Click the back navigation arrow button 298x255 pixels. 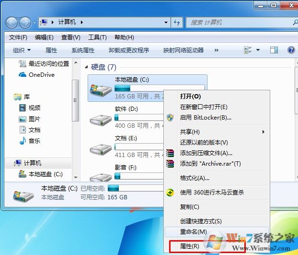tap(12, 23)
